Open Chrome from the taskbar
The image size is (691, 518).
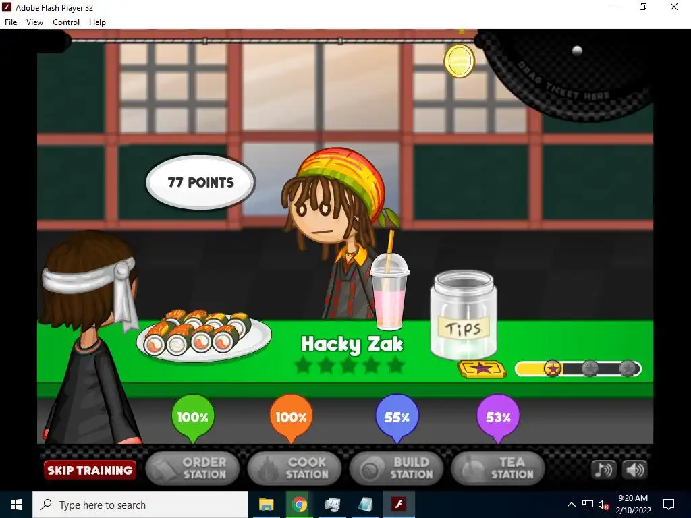pos(299,505)
